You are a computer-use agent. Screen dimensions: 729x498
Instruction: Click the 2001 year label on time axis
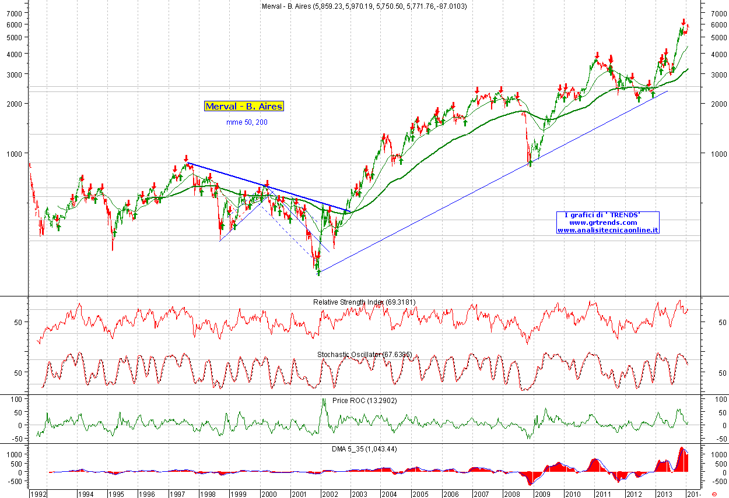coord(299,494)
